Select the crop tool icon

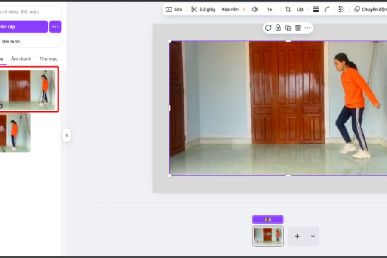[x=288, y=9]
